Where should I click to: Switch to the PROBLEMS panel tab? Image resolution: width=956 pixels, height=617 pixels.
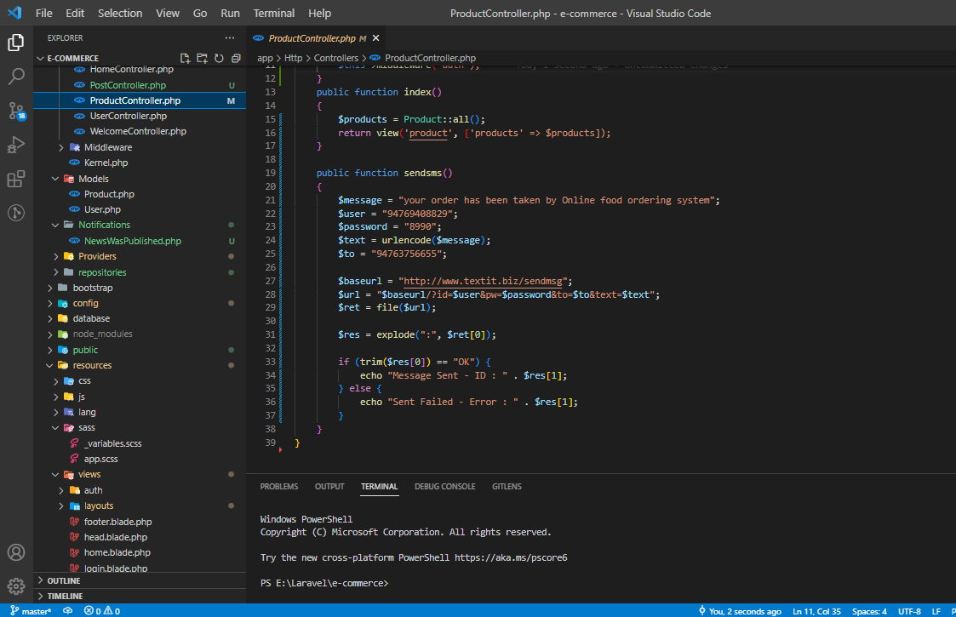point(279,487)
